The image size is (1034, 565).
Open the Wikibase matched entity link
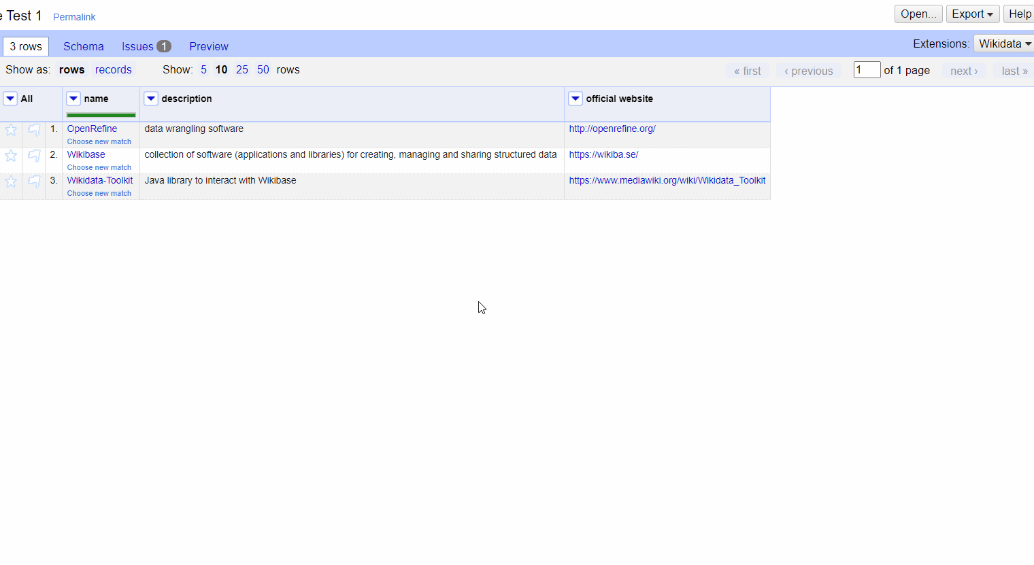coord(86,154)
